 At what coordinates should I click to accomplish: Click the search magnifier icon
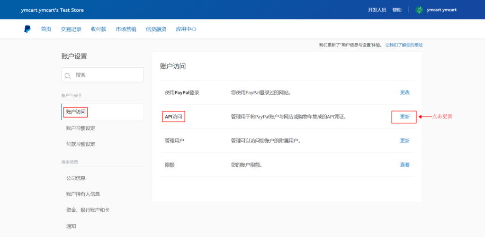tap(68, 75)
